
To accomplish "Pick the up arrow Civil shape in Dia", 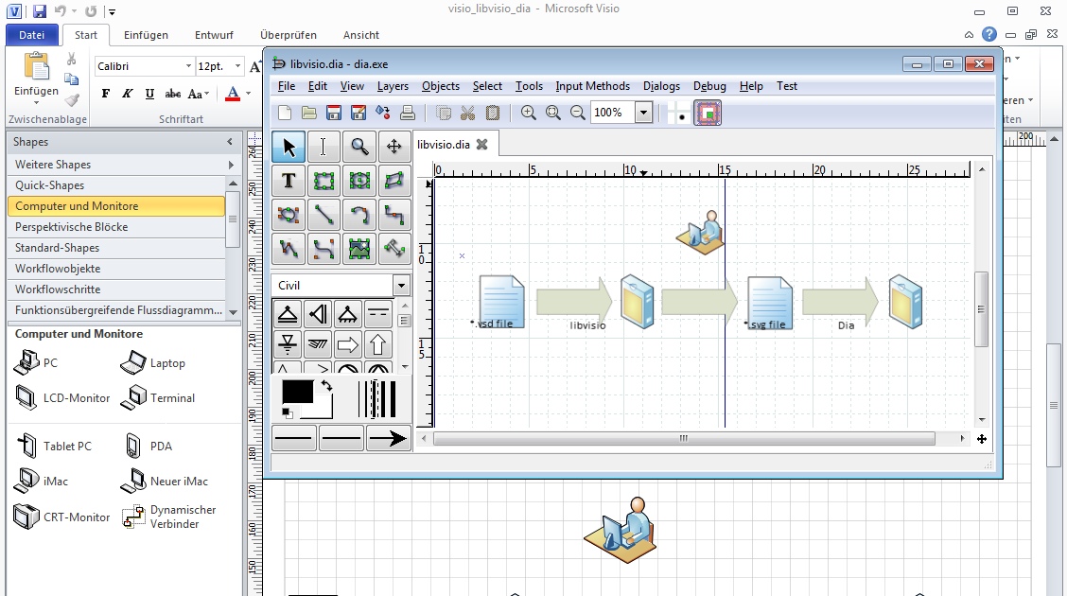I will [x=378, y=344].
